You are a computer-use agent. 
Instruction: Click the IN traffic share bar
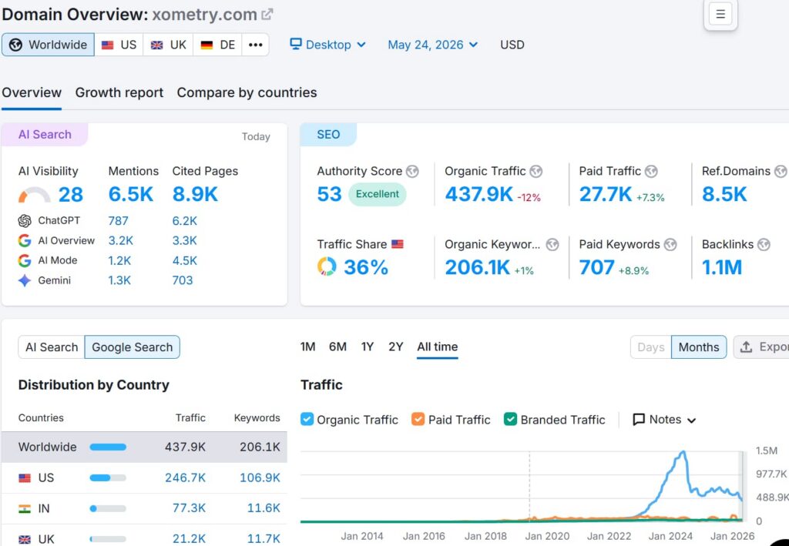coord(108,508)
